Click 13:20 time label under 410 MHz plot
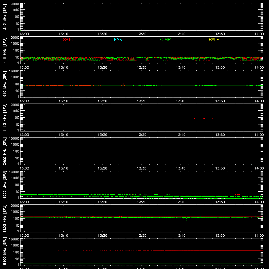 click(x=103, y=68)
